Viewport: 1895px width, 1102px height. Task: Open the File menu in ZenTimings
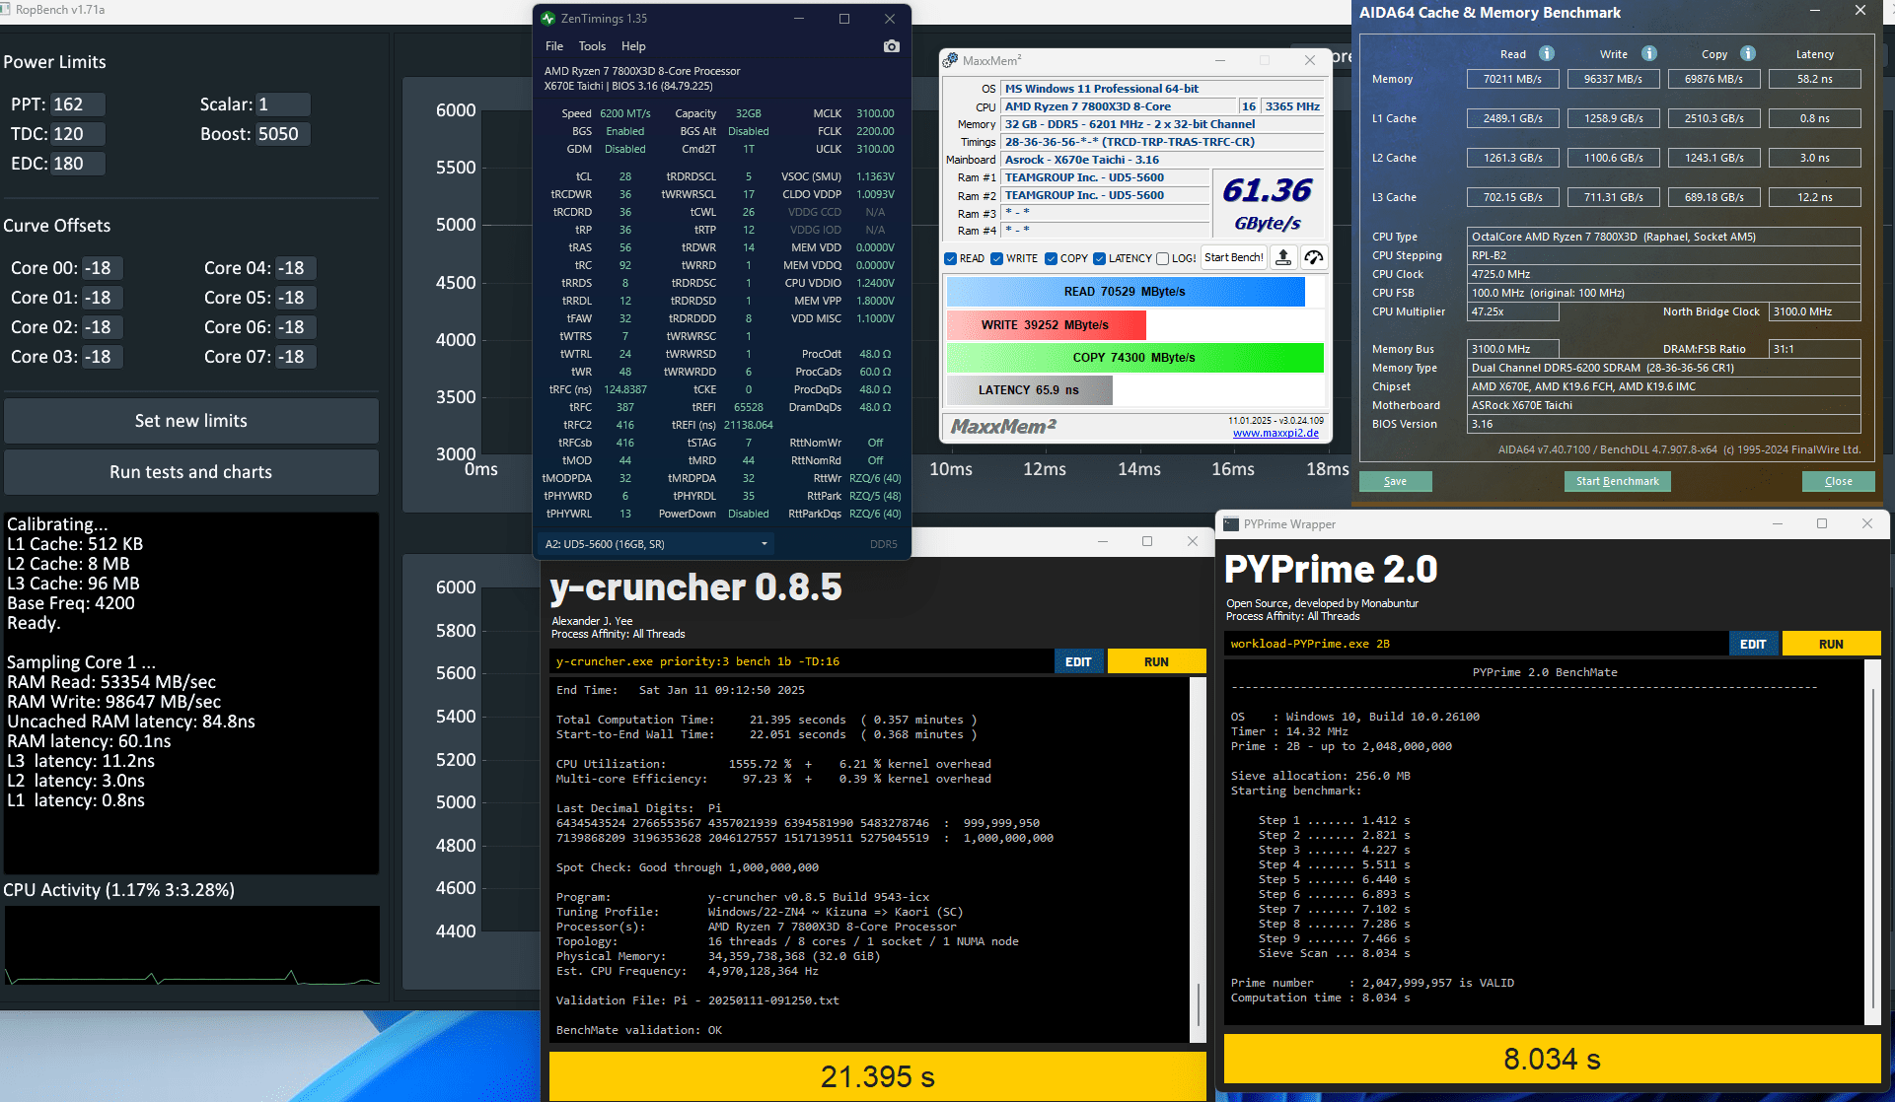(x=554, y=46)
